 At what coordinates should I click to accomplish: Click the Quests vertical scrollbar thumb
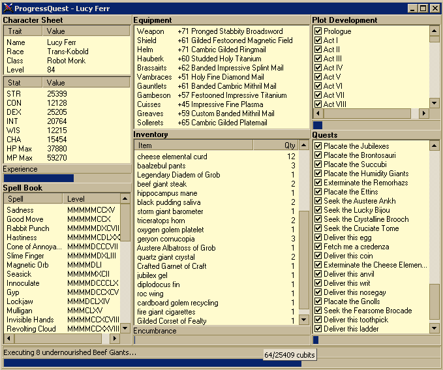(x=435, y=301)
